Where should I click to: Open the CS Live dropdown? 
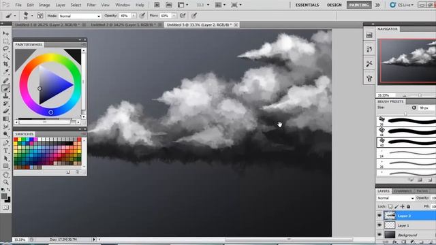[x=402, y=5]
